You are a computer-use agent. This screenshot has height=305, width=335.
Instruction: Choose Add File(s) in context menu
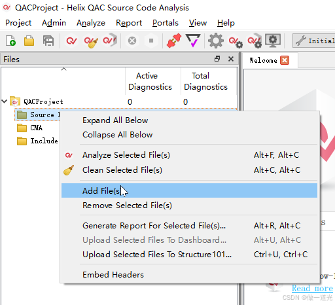tap(189, 190)
